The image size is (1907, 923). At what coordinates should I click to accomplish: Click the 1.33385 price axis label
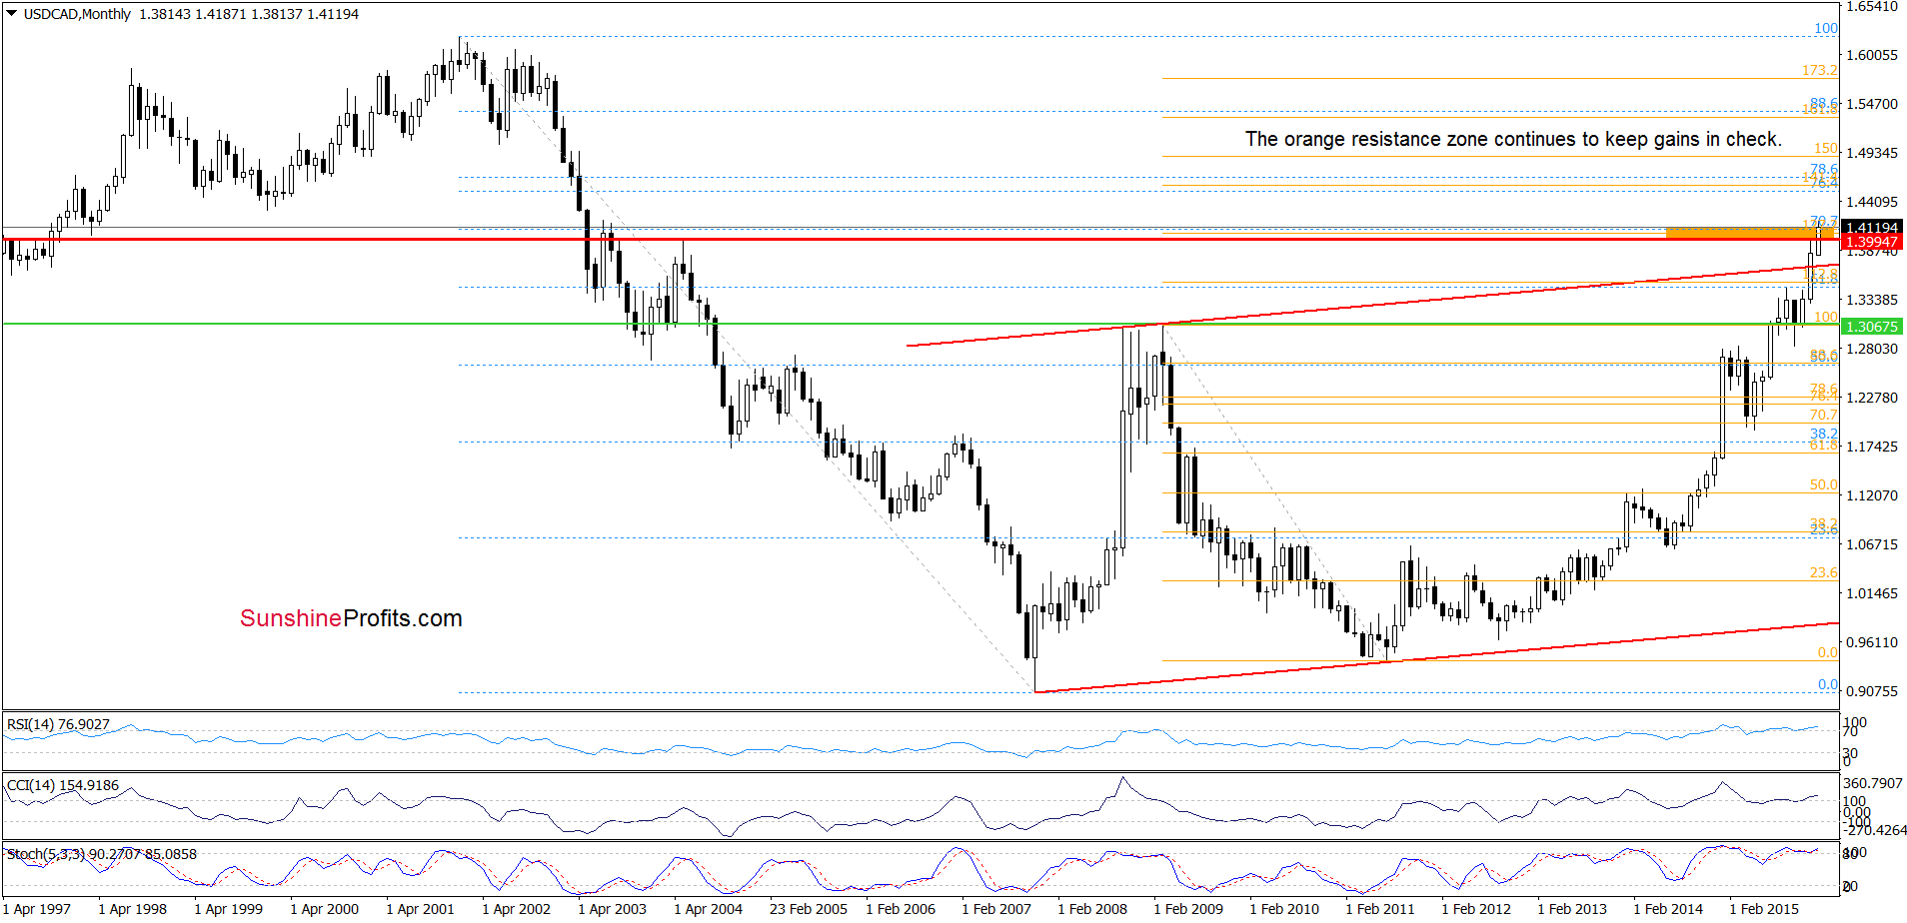click(1871, 300)
